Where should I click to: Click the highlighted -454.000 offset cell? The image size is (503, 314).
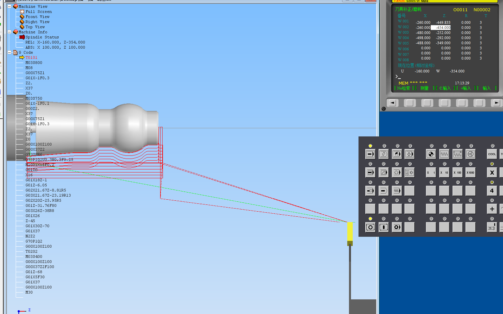tap(441, 28)
